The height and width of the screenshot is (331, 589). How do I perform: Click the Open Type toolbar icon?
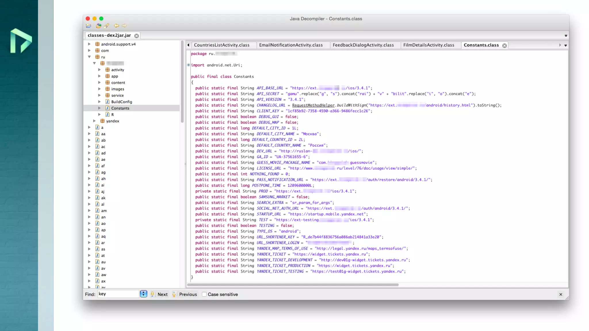click(x=99, y=26)
